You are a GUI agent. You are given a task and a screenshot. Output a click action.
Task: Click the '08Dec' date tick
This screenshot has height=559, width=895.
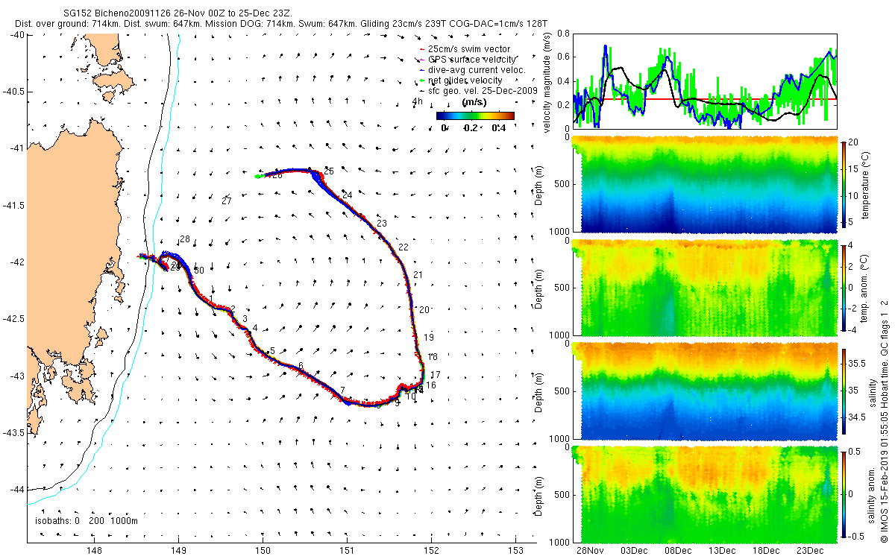click(x=679, y=550)
